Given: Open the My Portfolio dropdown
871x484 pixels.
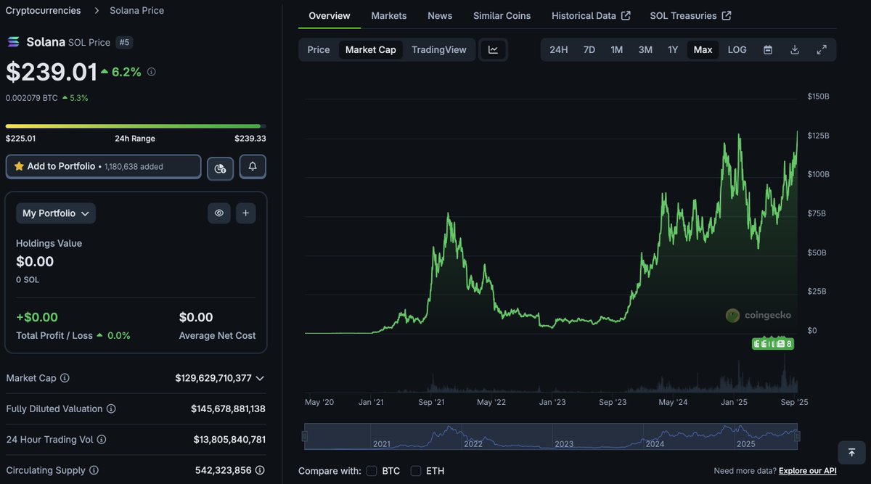Looking at the screenshot, I should point(55,213).
